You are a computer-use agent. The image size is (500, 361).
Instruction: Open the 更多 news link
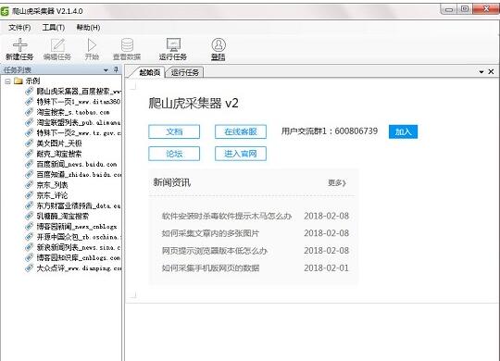click(337, 182)
